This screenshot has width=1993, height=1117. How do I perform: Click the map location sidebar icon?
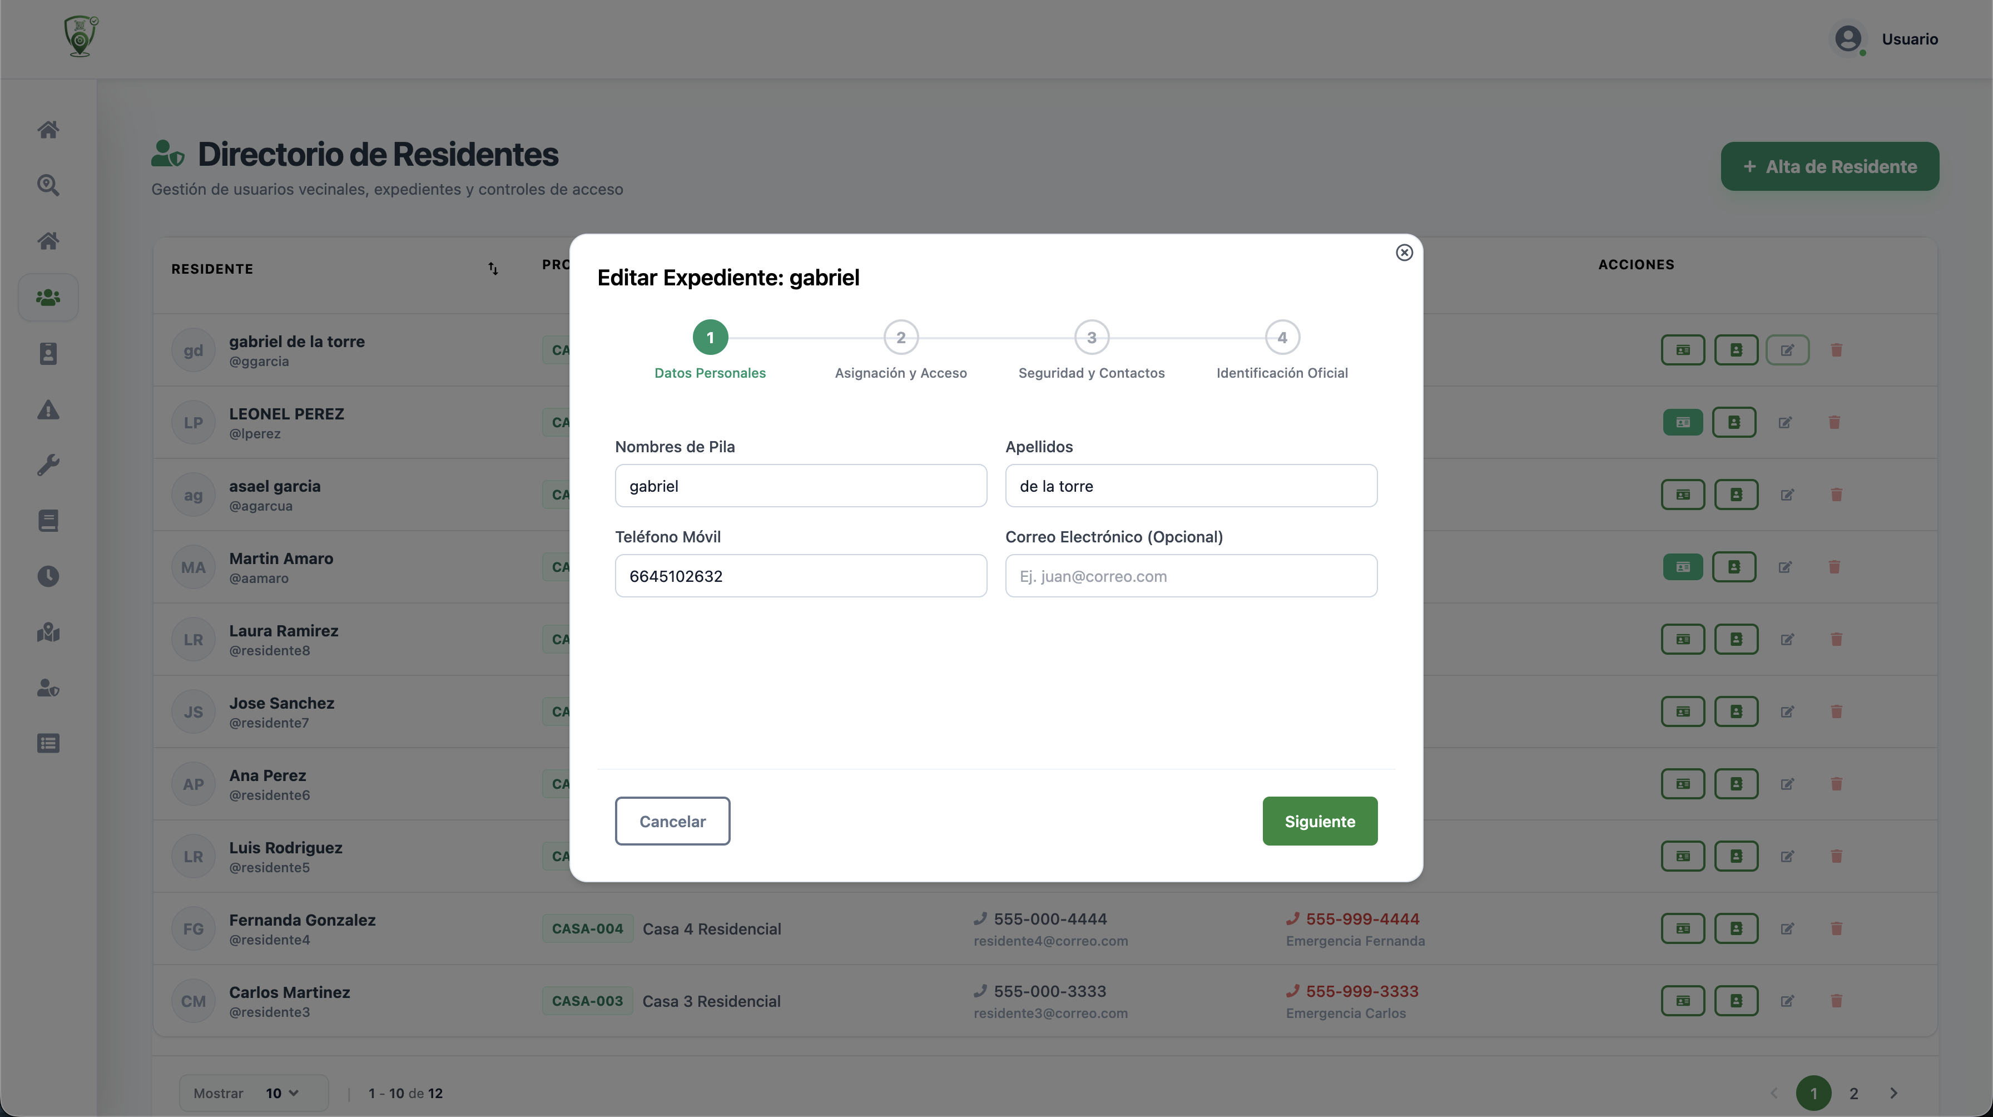[x=48, y=632]
